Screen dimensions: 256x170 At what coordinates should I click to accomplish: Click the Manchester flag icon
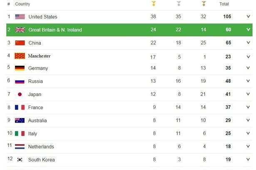(x=20, y=56)
